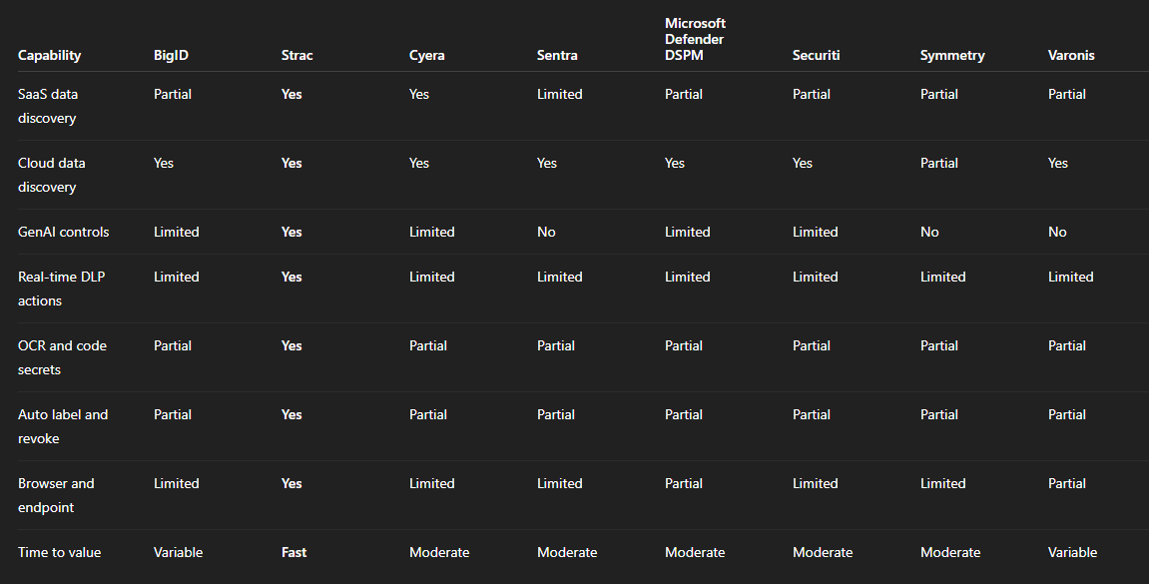Select the Microsoft Defender DSPM header
The image size is (1149, 584).
click(x=695, y=40)
